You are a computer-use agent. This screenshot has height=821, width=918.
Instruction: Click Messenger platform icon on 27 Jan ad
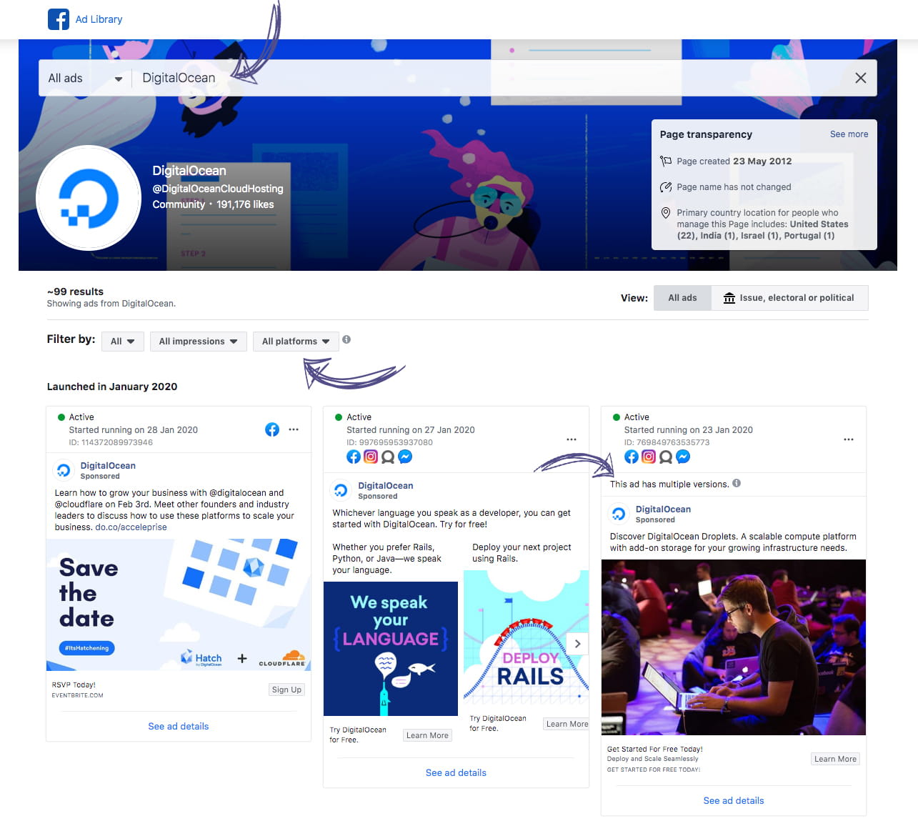click(x=405, y=457)
